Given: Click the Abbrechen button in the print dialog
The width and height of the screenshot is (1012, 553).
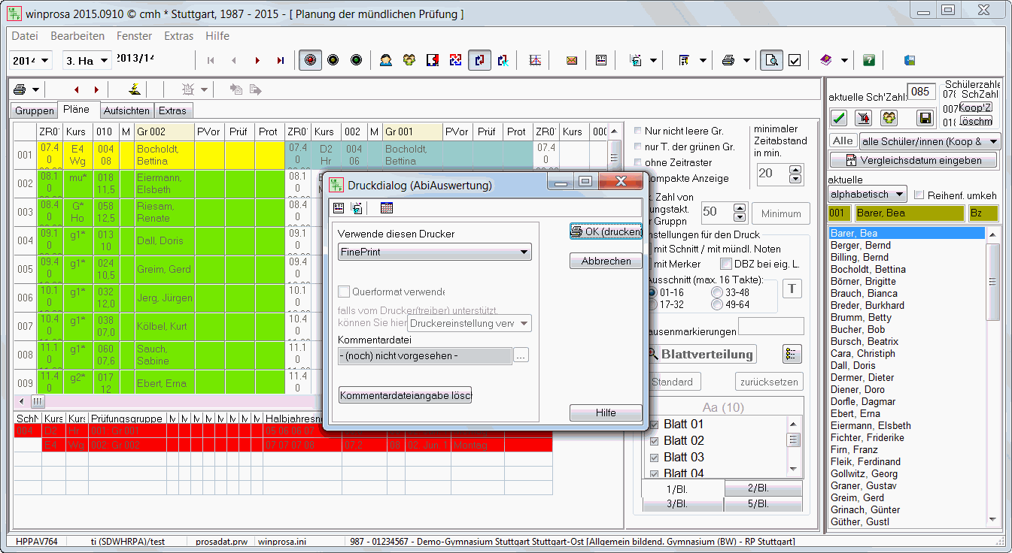Looking at the screenshot, I should 606,261.
